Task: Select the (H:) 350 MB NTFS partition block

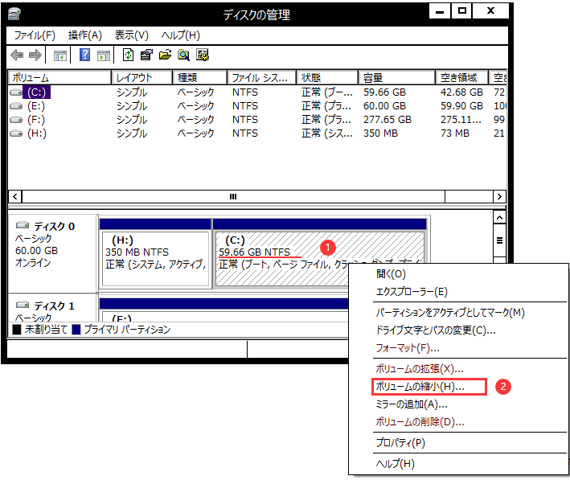Action: click(156, 252)
